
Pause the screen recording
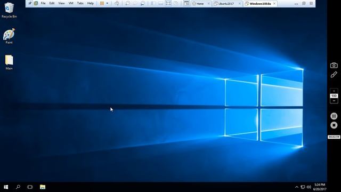(334, 116)
